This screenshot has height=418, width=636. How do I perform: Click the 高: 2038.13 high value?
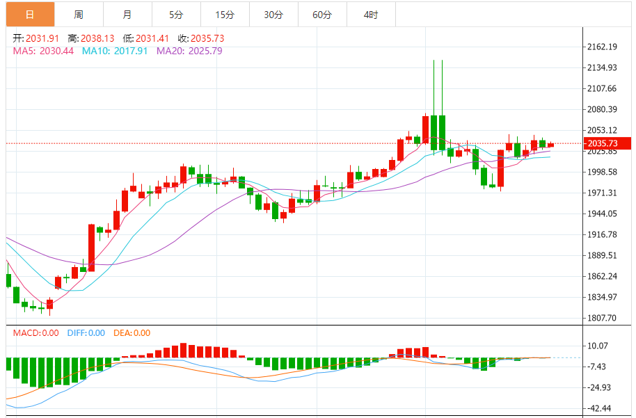91,38
